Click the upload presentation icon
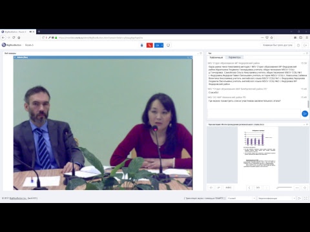Viewport: 310px width, 232px height. (211, 188)
